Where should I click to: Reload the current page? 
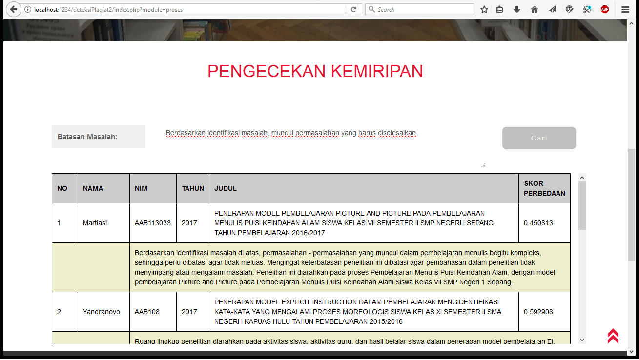pos(353,9)
